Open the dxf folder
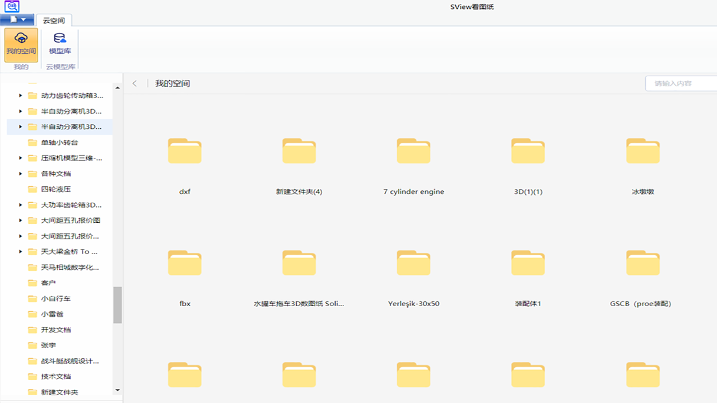Viewport: 717px width, 403px height. point(184,151)
